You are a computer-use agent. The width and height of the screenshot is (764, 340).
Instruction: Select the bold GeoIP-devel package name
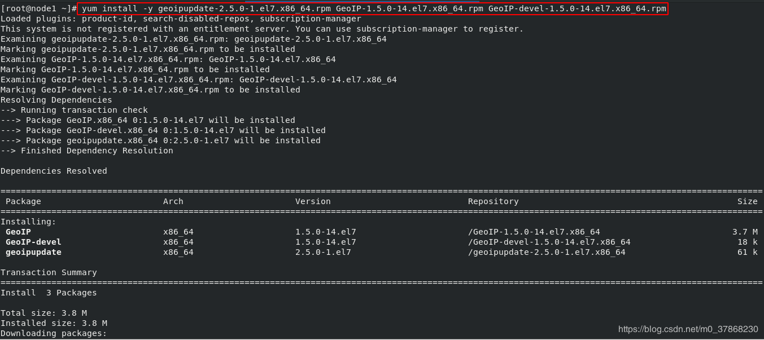(33, 242)
